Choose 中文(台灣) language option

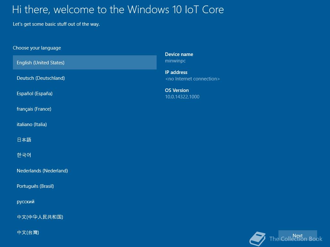point(85,232)
